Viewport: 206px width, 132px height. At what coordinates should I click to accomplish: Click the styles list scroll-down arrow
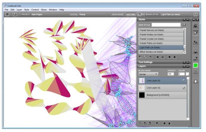pos(185,53)
